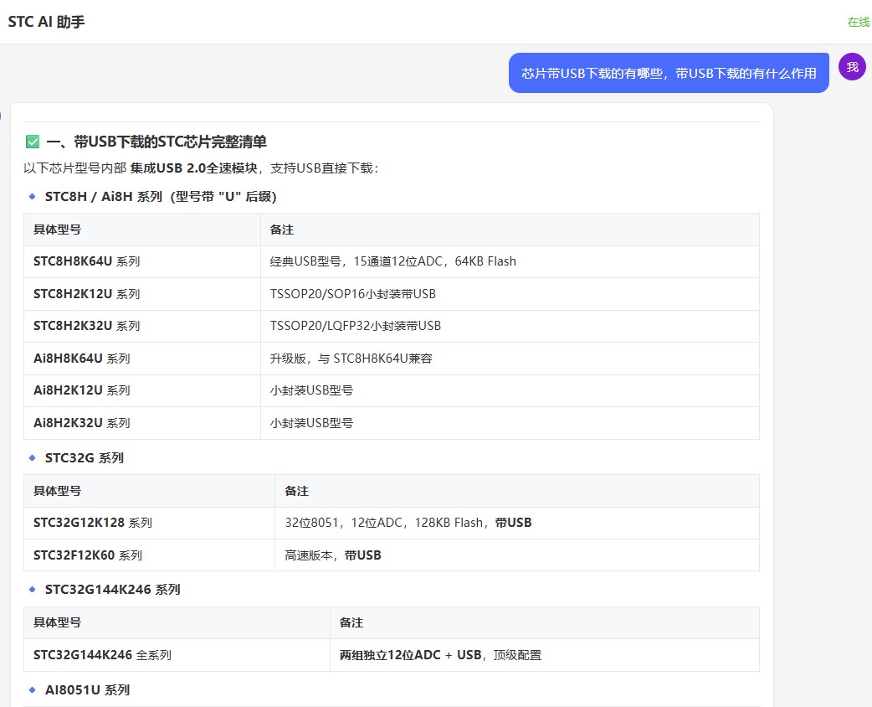This screenshot has width=872, height=707.
Task: Click the STC8H / Ai8H 系列 subheading
Action: point(161,197)
